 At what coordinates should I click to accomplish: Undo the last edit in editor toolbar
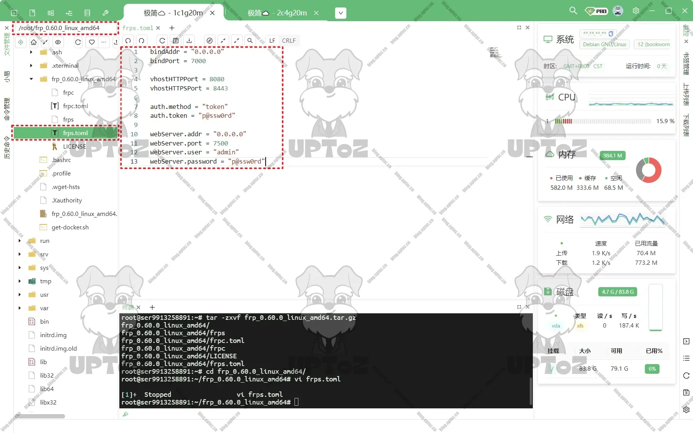[128, 40]
